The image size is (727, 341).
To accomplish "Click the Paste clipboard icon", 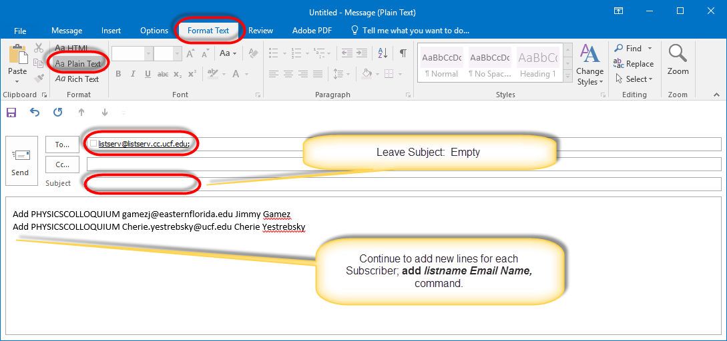I will (x=17, y=55).
